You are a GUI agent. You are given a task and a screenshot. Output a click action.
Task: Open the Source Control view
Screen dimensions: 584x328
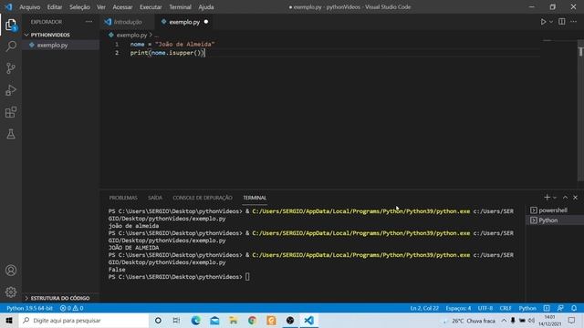pyautogui.click(x=11, y=68)
